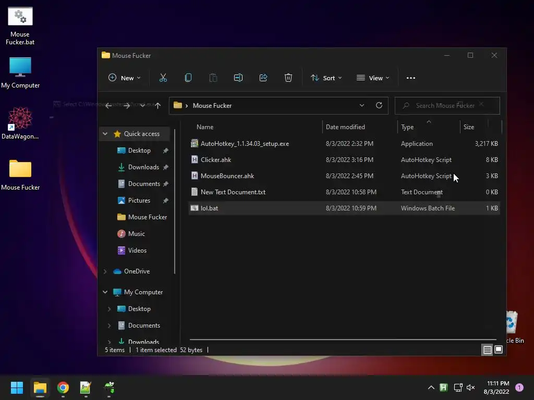534x400 pixels.
Task: Open Documents in Quick access
Action: tap(144, 184)
